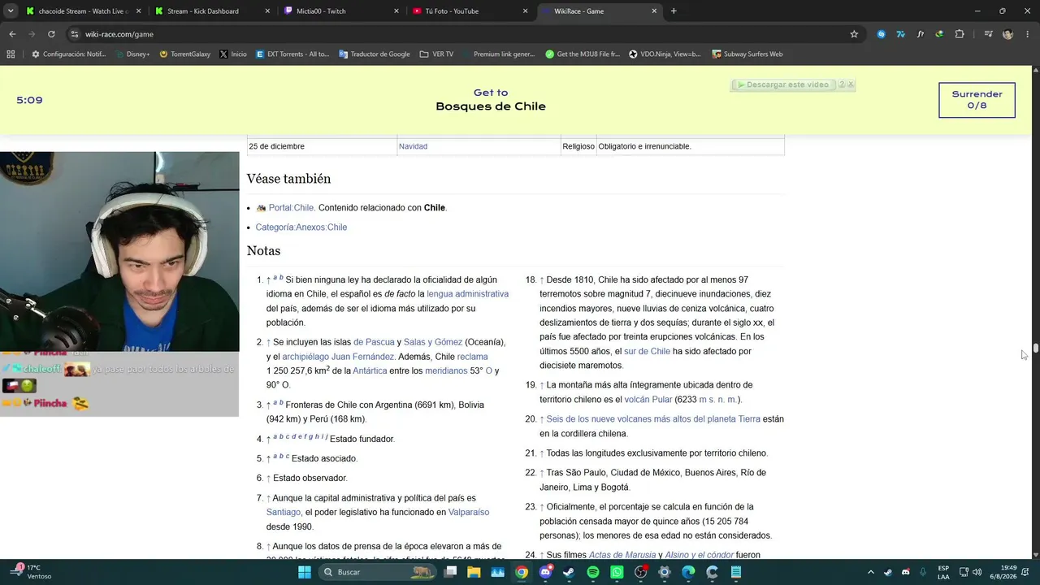
Task: Open the bookmarks apps grid icon
Action: point(11,54)
